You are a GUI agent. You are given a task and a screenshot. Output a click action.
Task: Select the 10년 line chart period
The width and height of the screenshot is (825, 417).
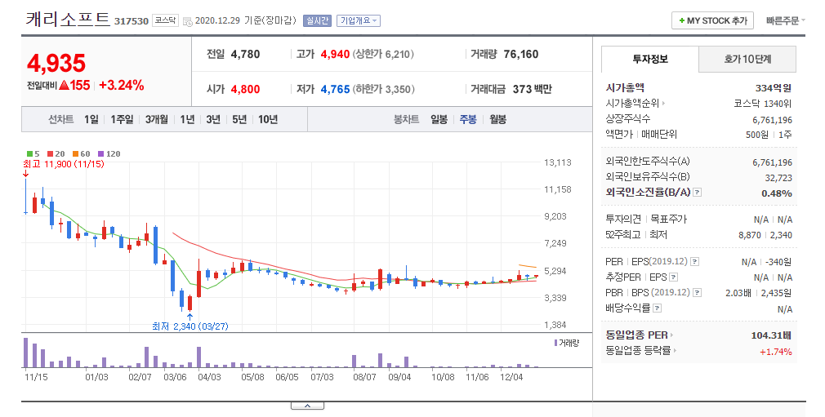268,119
